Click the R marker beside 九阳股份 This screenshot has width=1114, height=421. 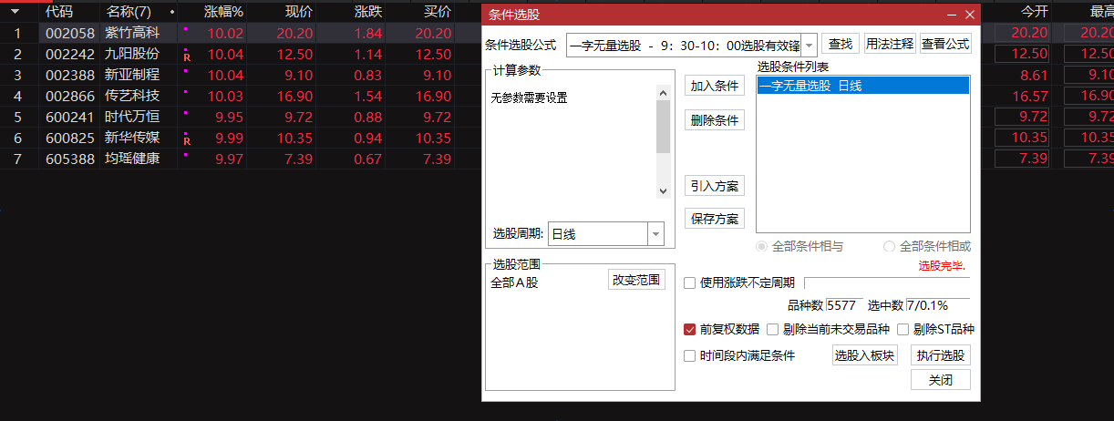click(x=187, y=56)
